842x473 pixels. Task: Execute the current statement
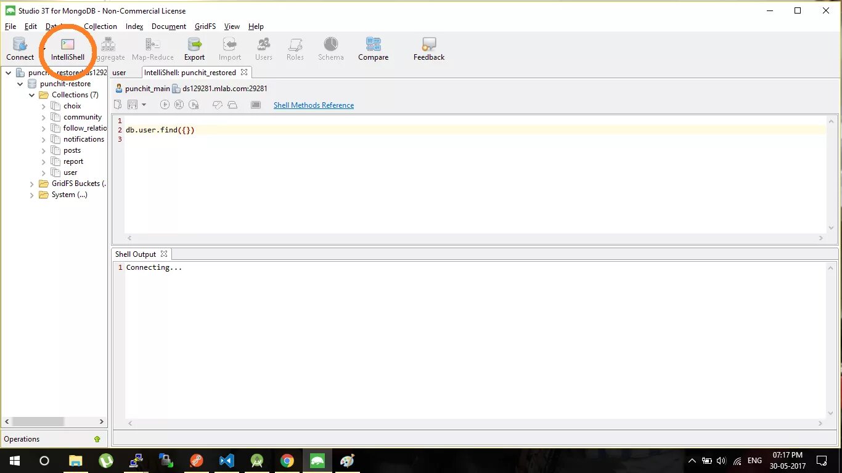pyautogui.click(x=179, y=105)
